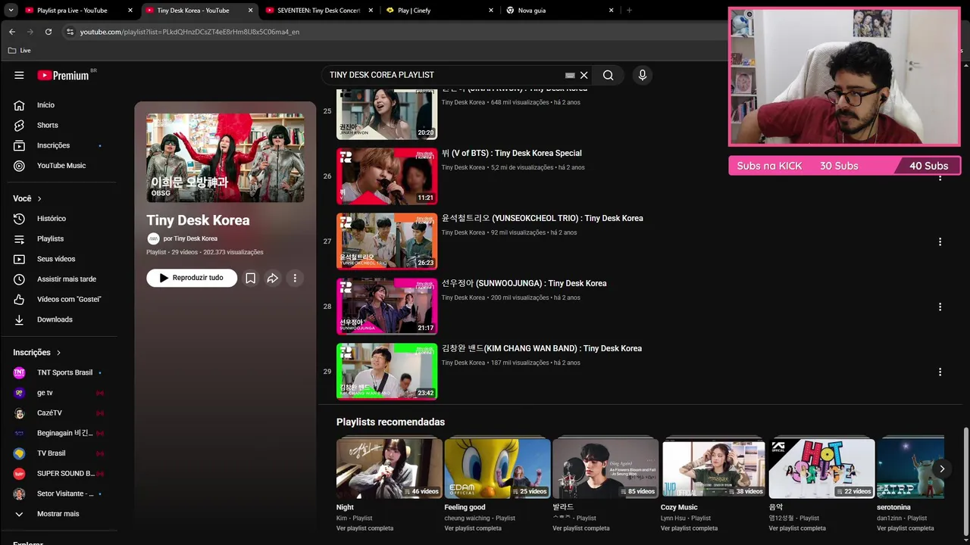
Task: Click the Início home icon in sidebar
Action: 19,105
